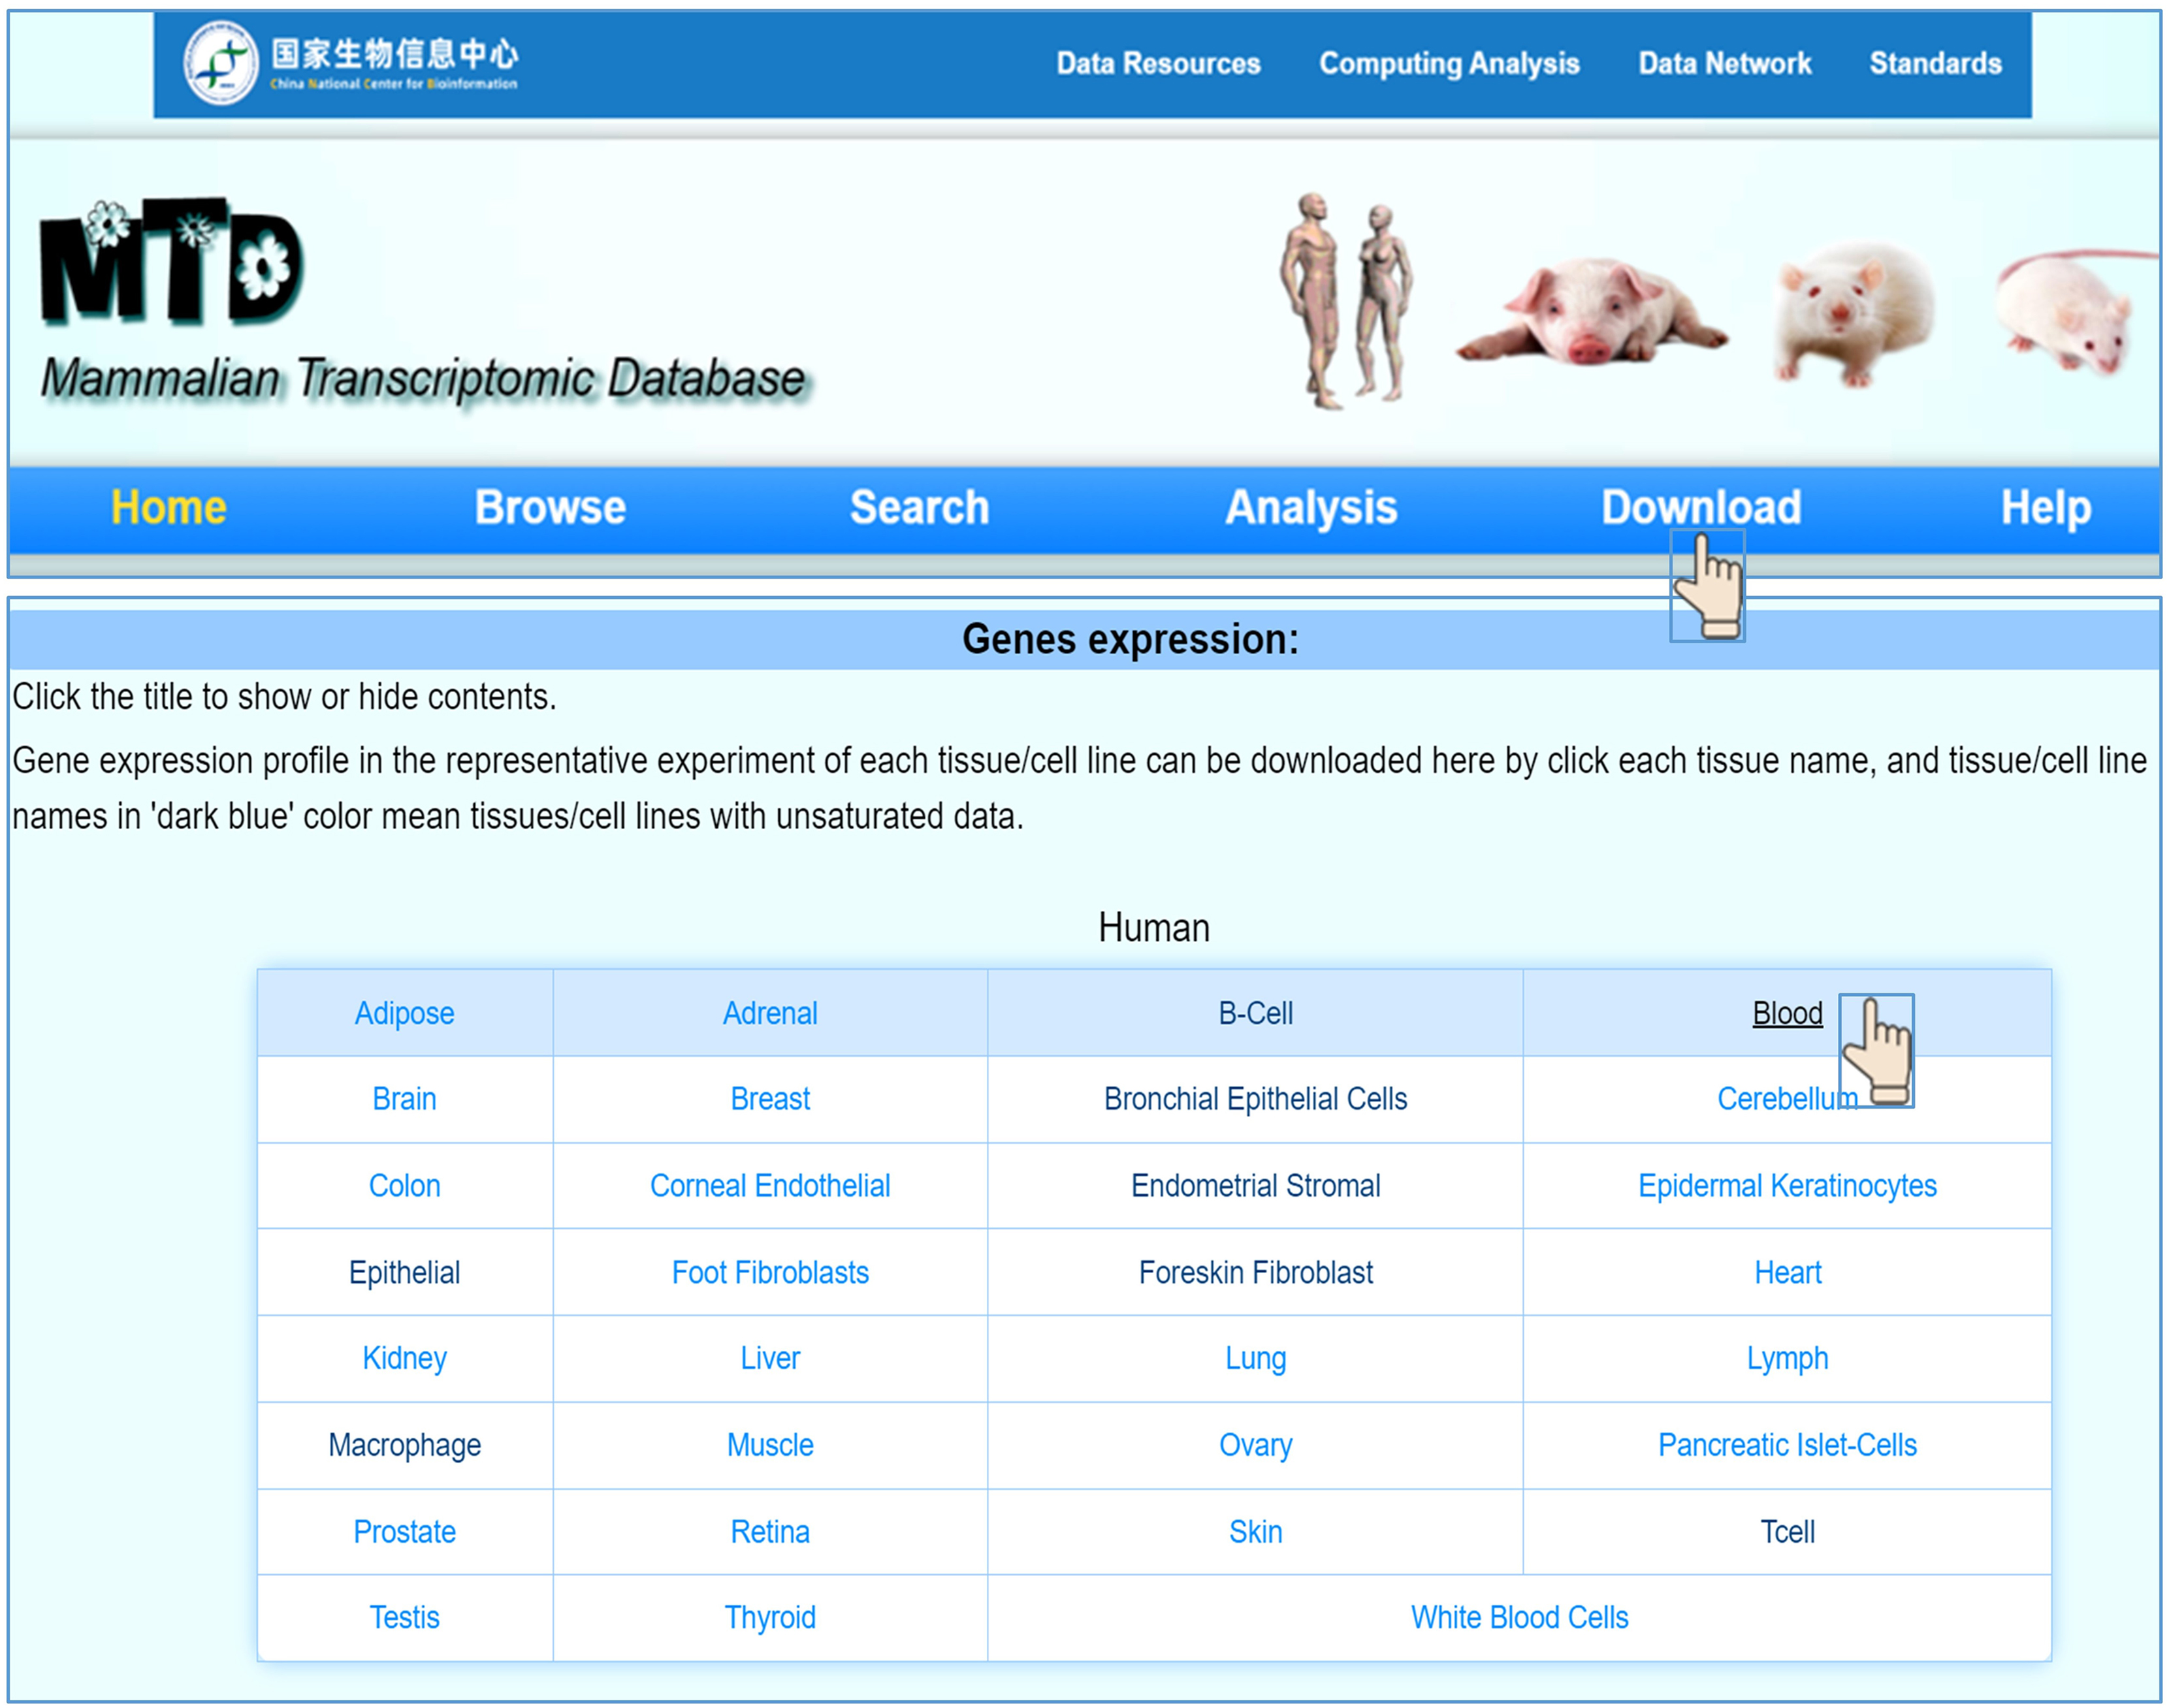Download the Blood expression profile
The width and height of the screenshot is (2169, 1708).
click(x=1786, y=1013)
